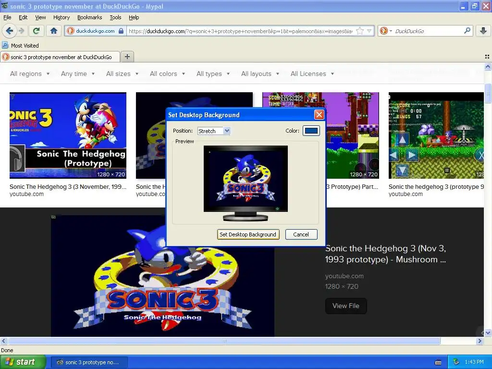Viewport: 492px width, 369px height.
Task: Cancel the Set Desktop Background dialog
Action: click(301, 234)
